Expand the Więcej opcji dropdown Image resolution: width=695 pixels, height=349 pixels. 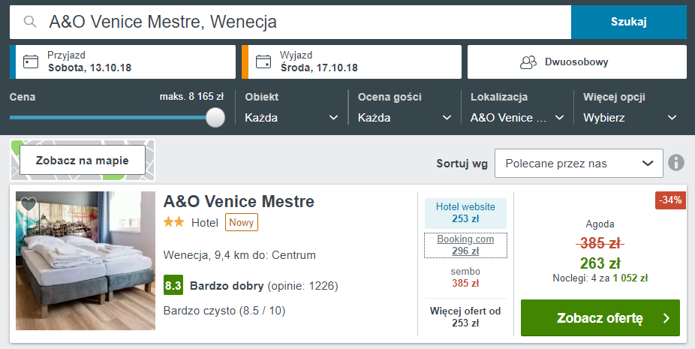[x=630, y=118]
